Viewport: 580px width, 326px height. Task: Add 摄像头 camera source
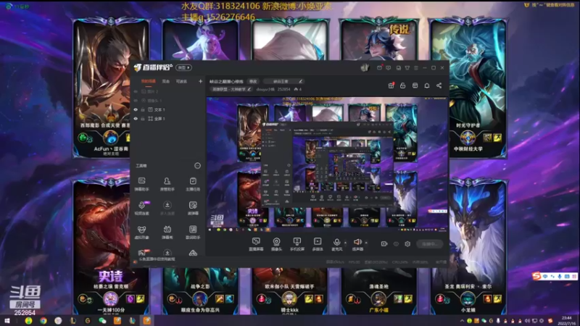tap(276, 244)
